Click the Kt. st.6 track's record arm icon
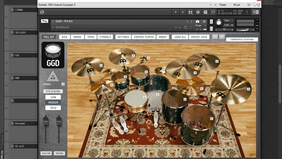Screen dimensions: 282x159 coord(12,146)
